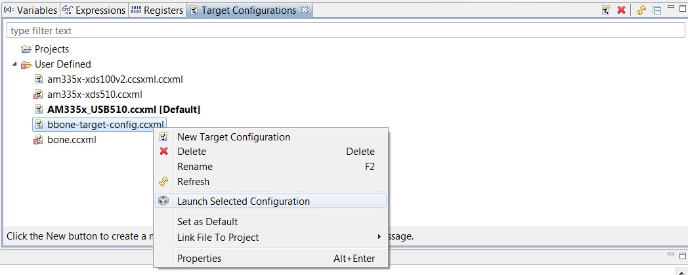Collapse the User Defined tree node

pyautogui.click(x=14, y=64)
